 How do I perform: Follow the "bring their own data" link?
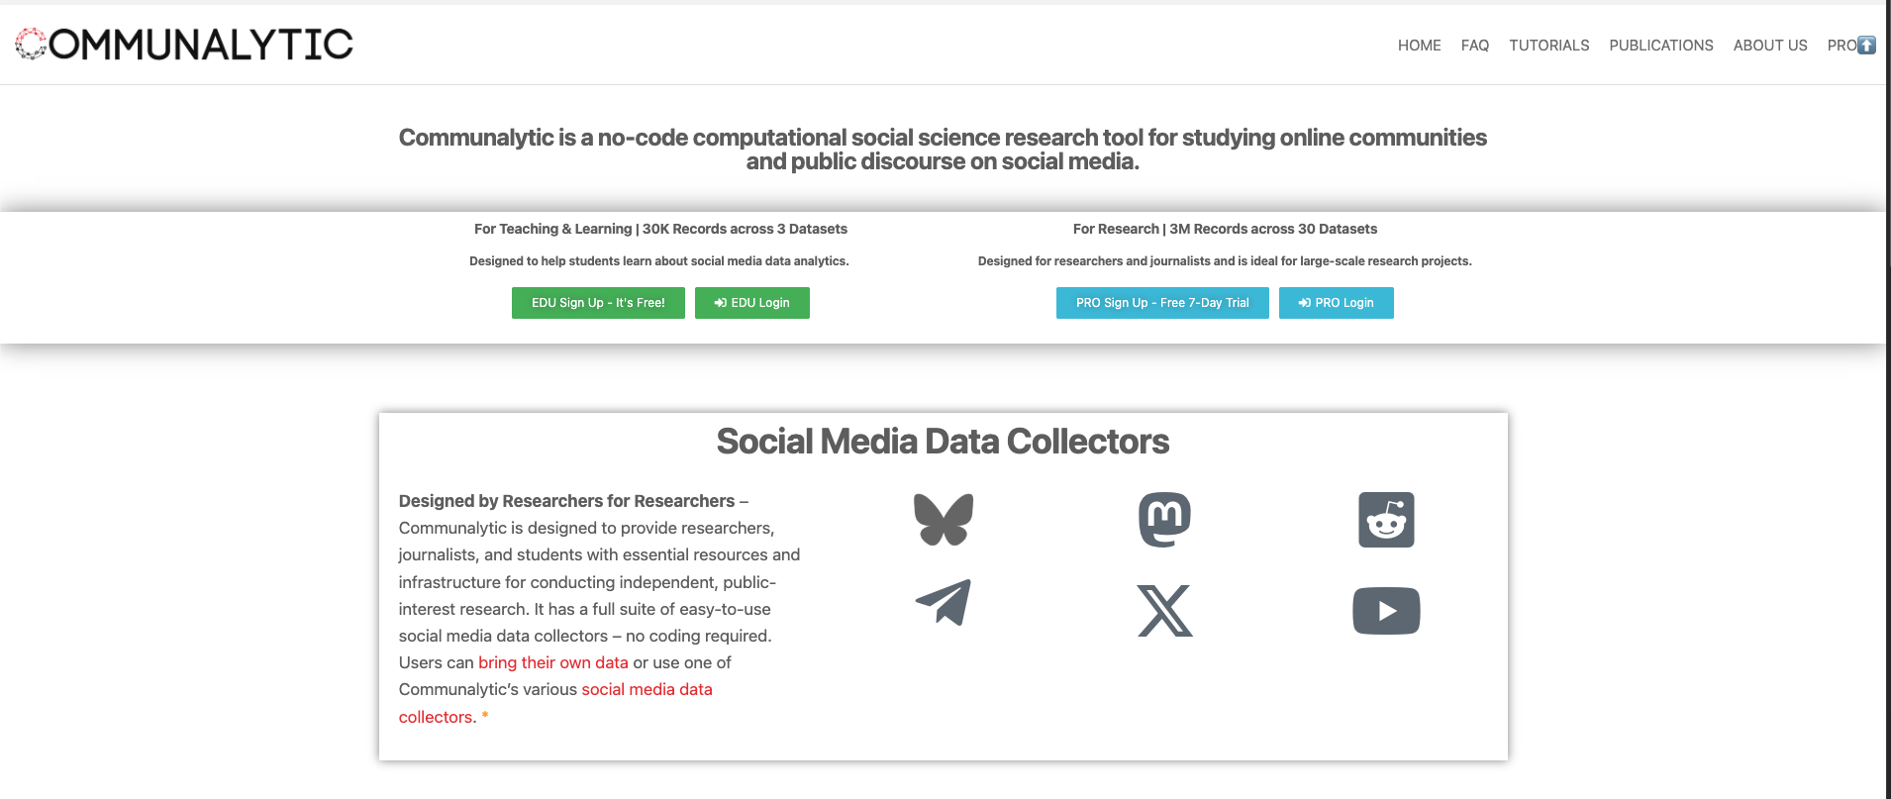point(552,662)
